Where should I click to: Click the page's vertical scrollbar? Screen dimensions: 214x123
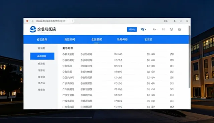(x=189, y=57)
